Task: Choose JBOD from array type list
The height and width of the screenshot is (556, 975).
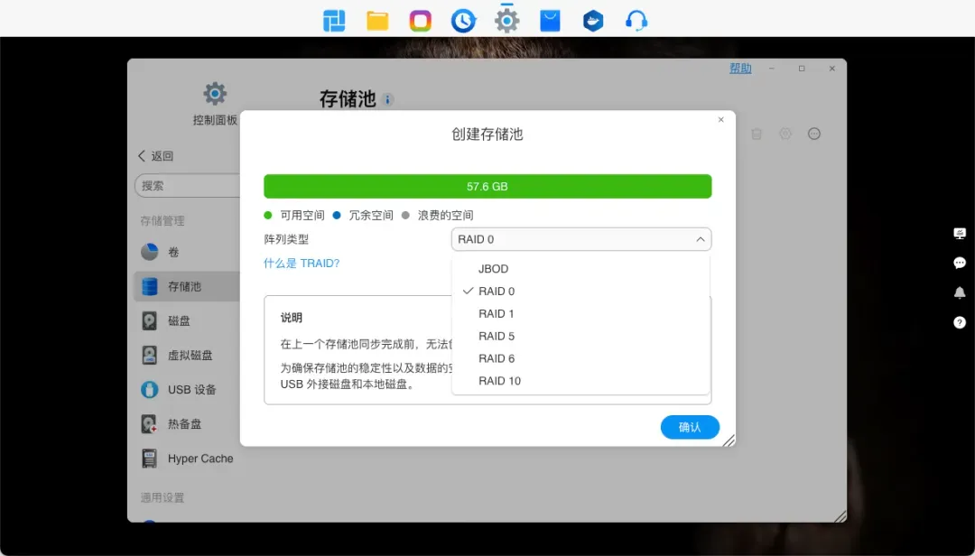Action: click(x=493, y=269)
